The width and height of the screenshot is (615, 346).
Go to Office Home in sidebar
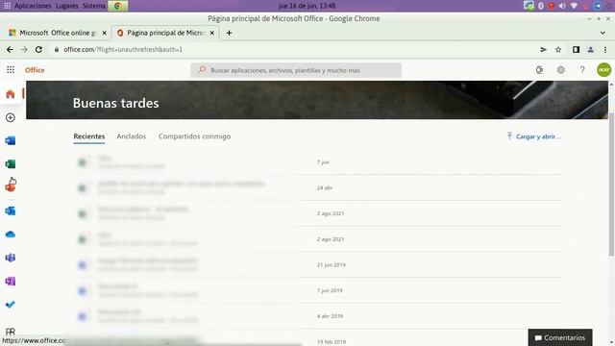11,94
